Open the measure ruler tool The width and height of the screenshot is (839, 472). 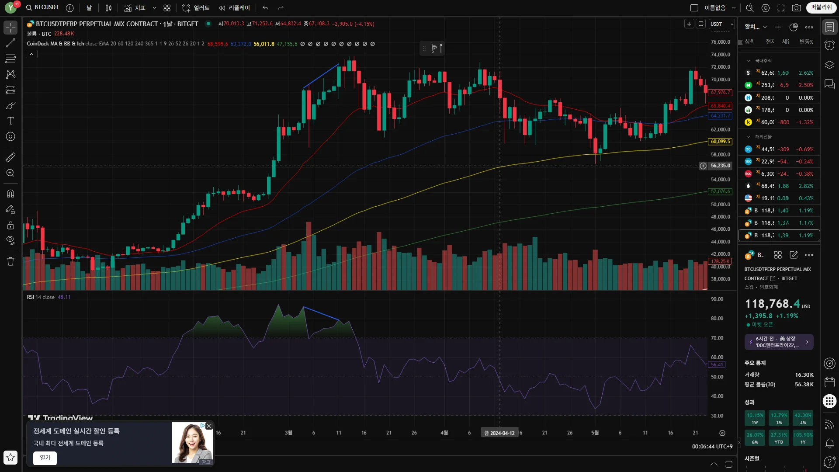[x=10, y=157]
